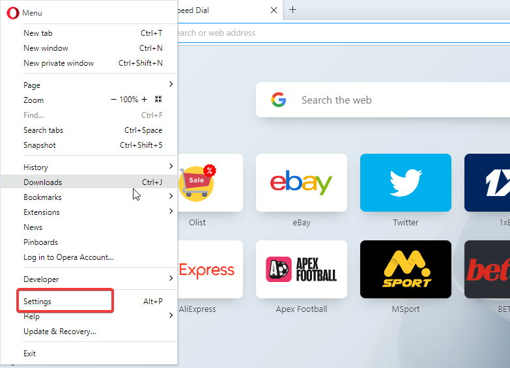Open the Twitter speed dial tile

(406, 182)
